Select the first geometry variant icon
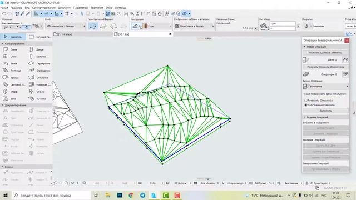This screenshot has width=356, height=200. coord(93,26)
